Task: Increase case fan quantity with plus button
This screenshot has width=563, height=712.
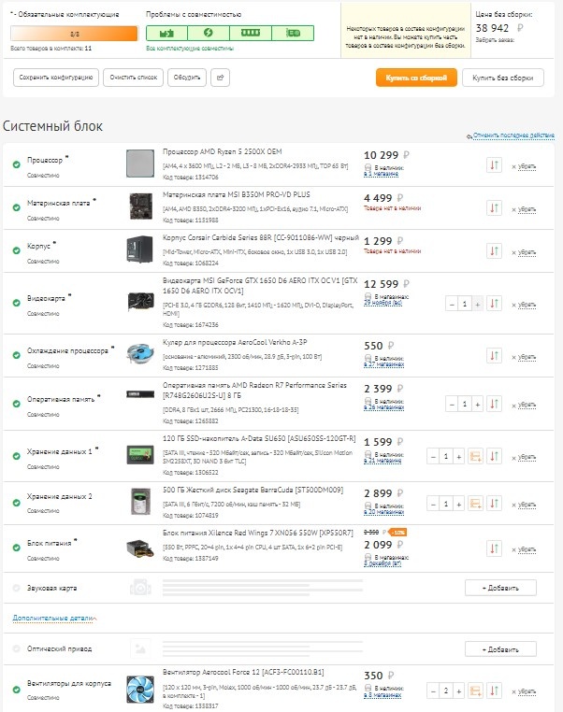Action: [x=459, y=691]
